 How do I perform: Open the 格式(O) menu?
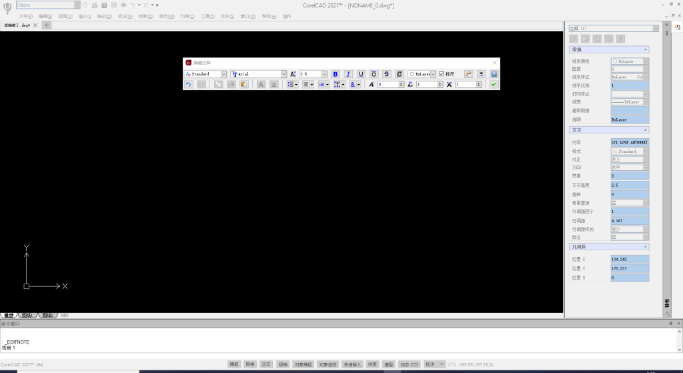[x=104, y=16]
